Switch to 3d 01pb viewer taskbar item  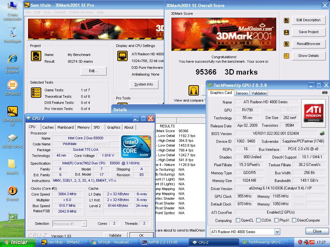tap(114, 242)
